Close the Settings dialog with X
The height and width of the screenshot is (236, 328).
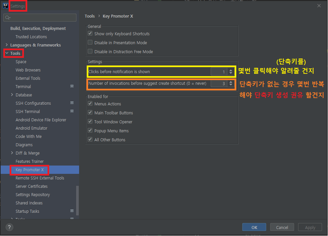click(319, 6)
